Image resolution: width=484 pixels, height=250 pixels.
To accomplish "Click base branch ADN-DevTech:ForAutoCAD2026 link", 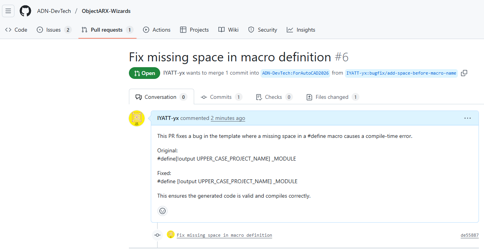I will (x=296, y=73).
